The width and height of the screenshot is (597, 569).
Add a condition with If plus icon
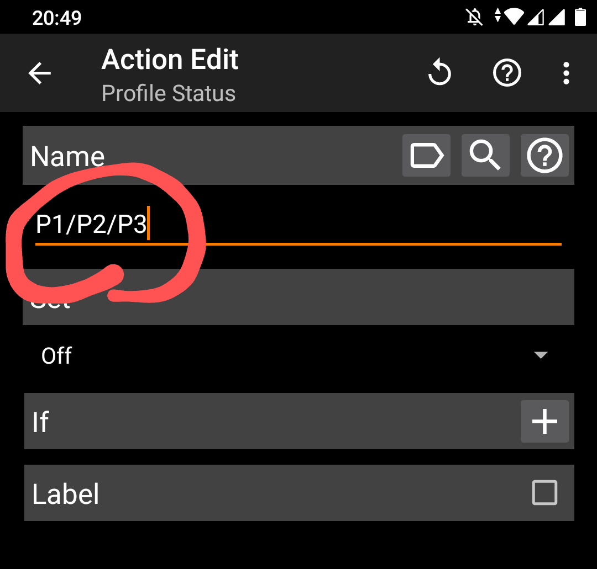point(544,422)
